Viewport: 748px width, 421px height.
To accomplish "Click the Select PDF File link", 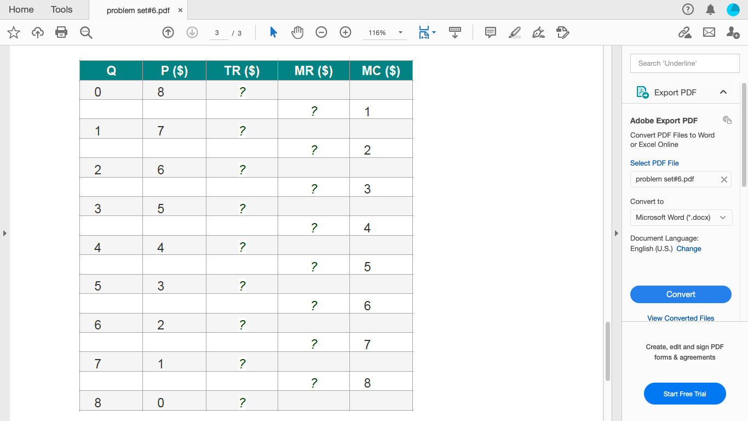I will 654,163.
